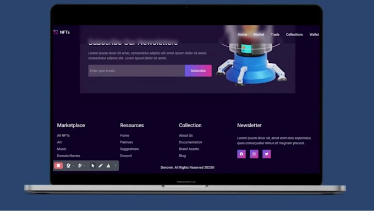Open the Collections nav item

point(294,34)
